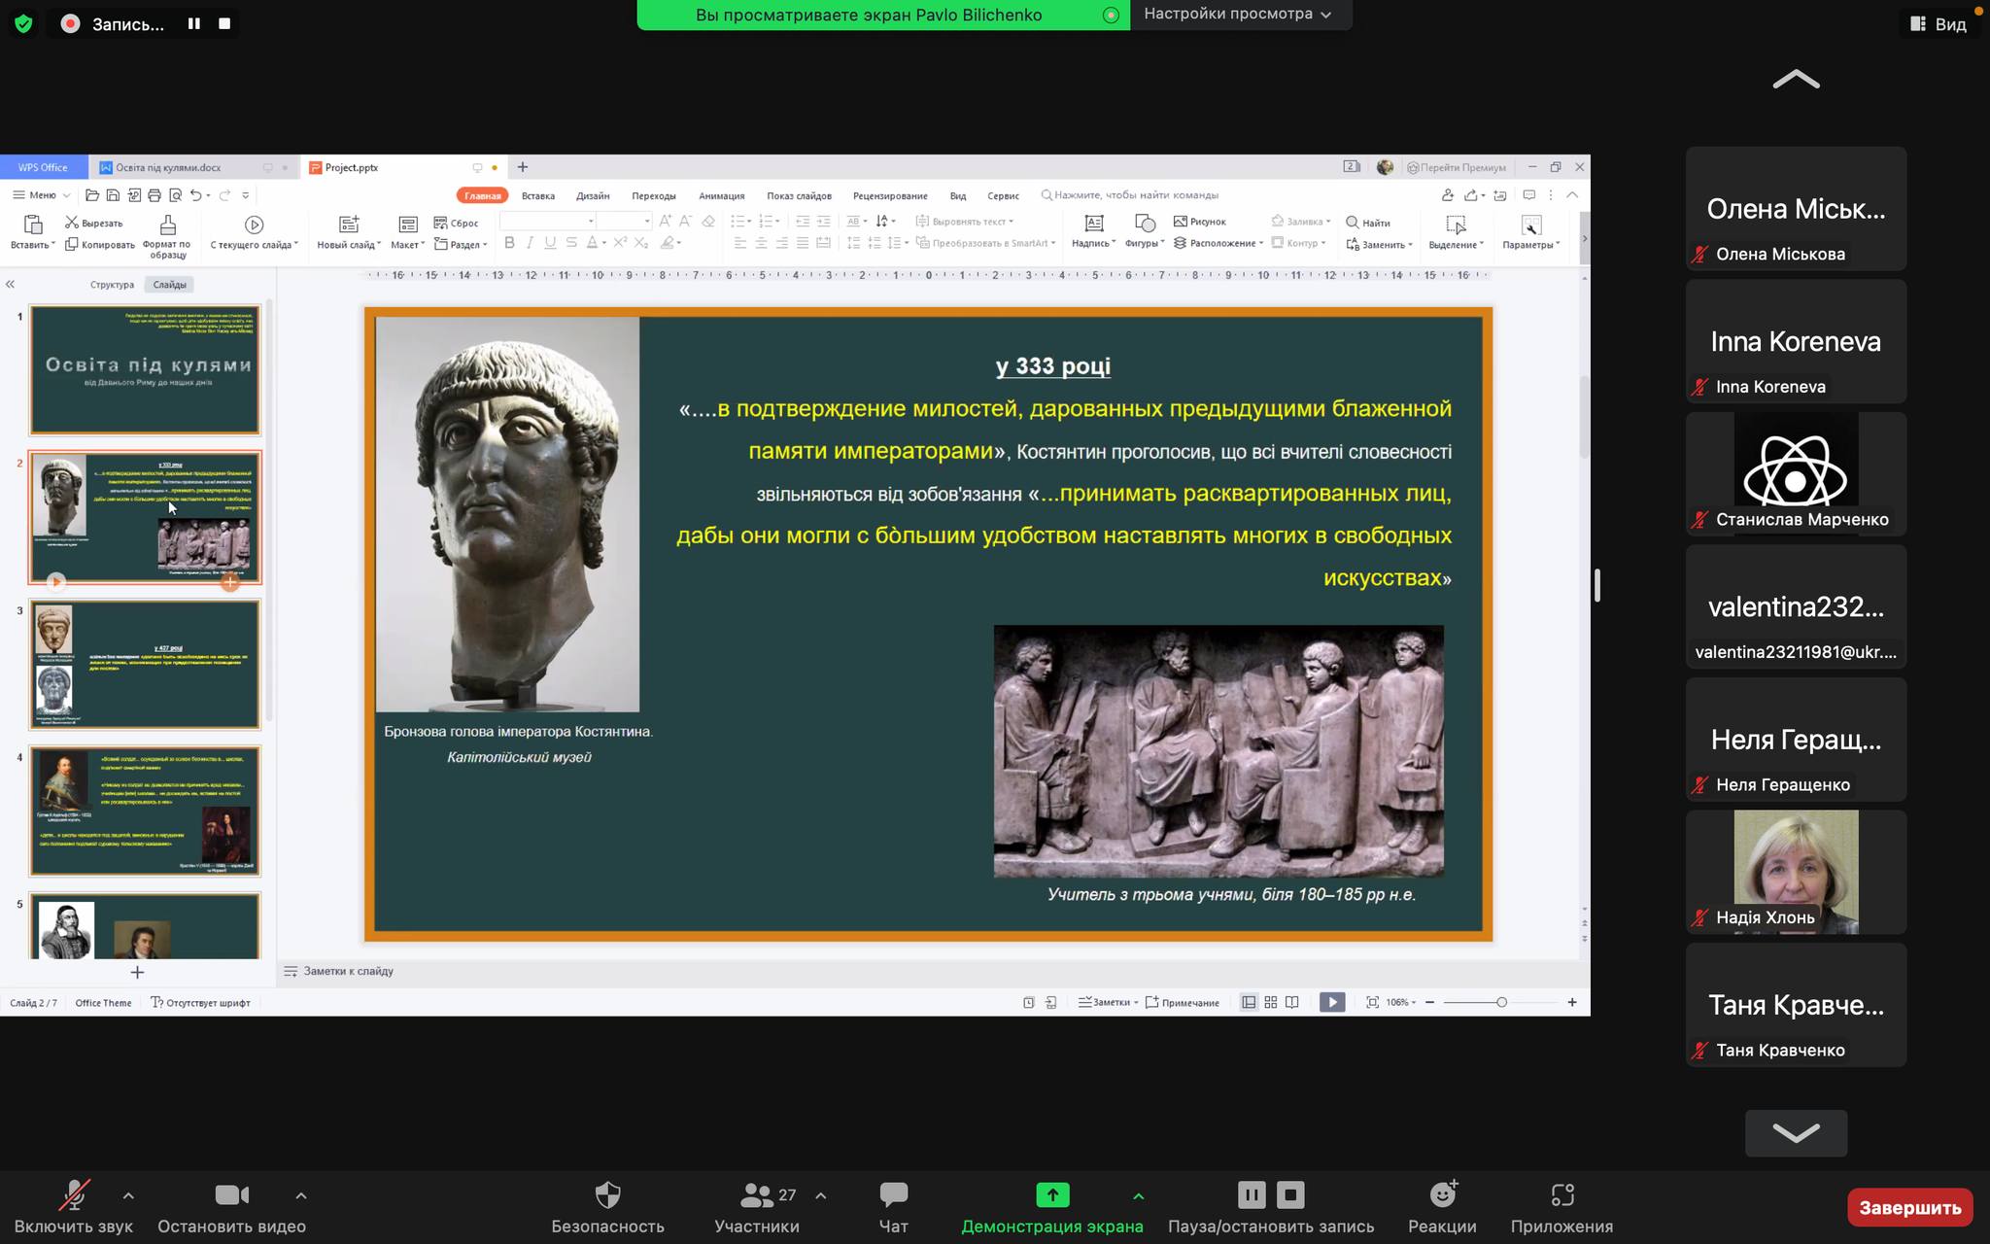Click the Underline formatting icon
Screen dimensions: 1990x1244
[x=550, y=243]
